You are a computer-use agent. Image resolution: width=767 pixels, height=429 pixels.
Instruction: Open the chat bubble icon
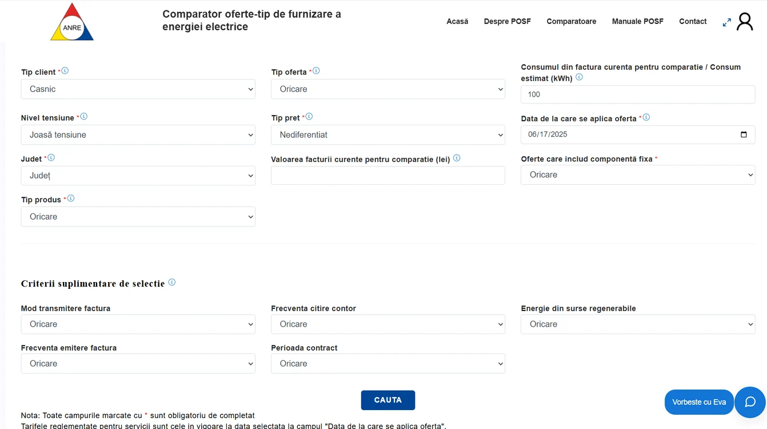(750, 402)
